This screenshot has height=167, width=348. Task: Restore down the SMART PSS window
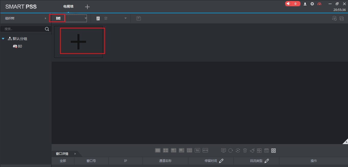(x=337, y=4)
